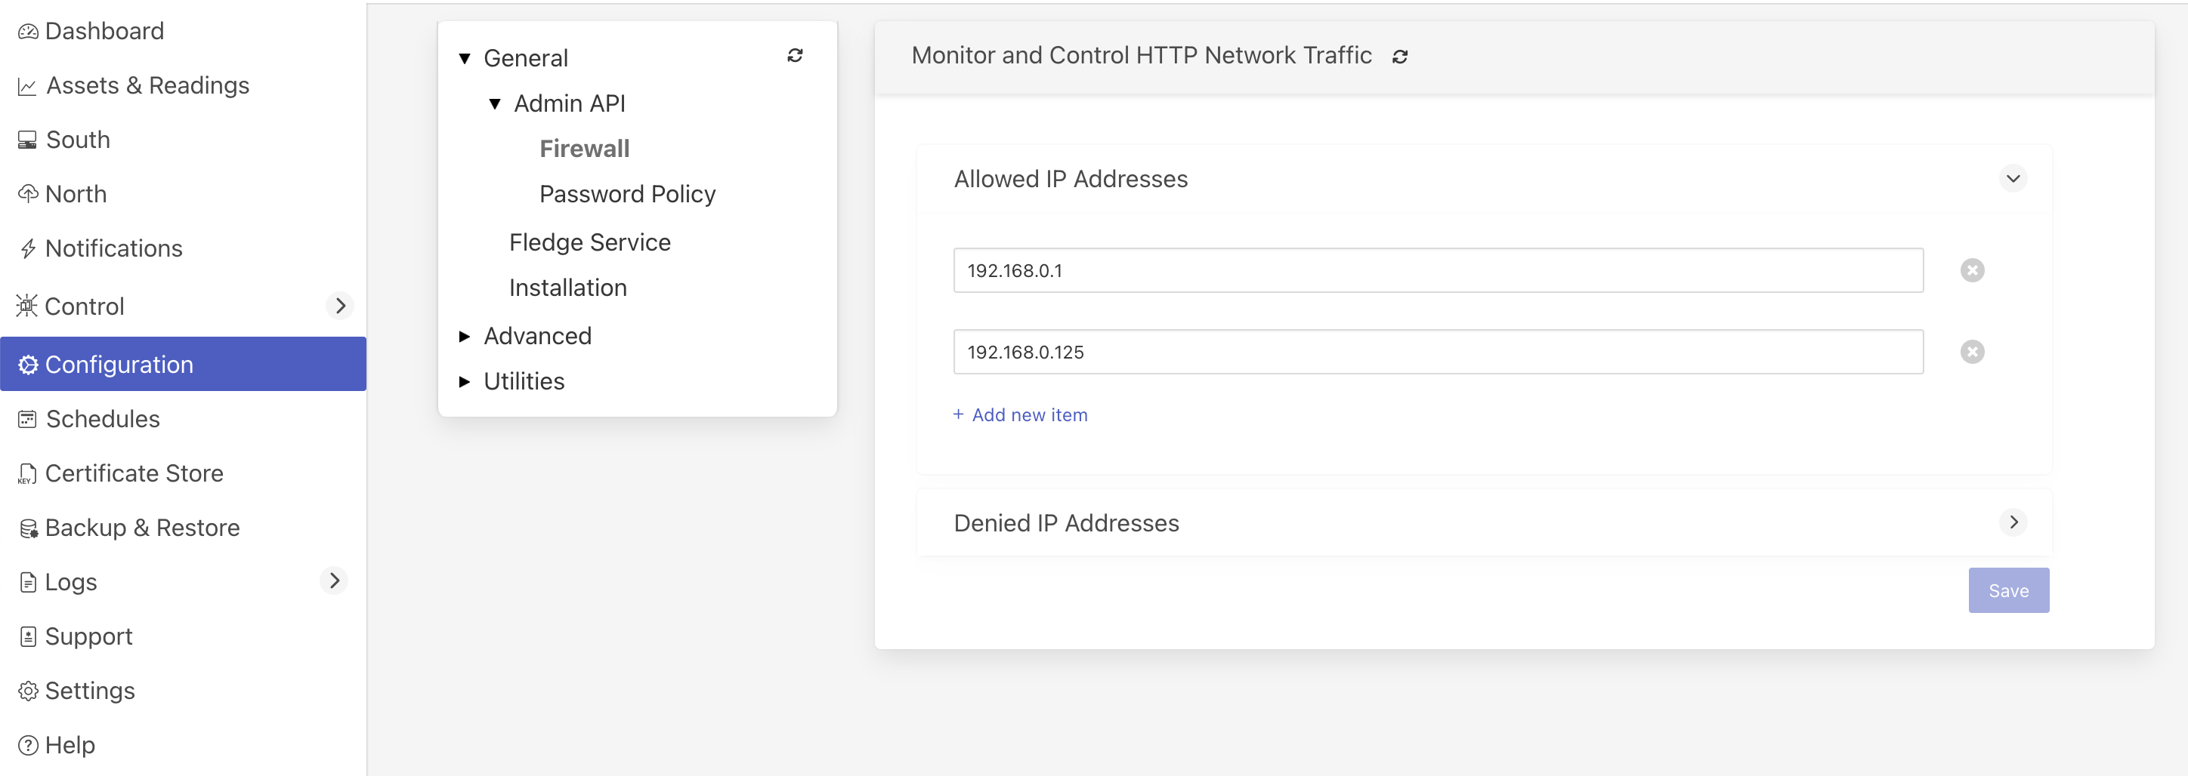
Task: Click the South services icon
Action: click(x=28, y=139)
